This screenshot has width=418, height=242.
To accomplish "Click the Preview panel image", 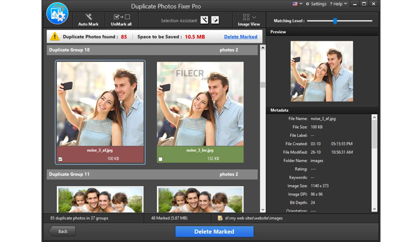I will pos(322,71).
